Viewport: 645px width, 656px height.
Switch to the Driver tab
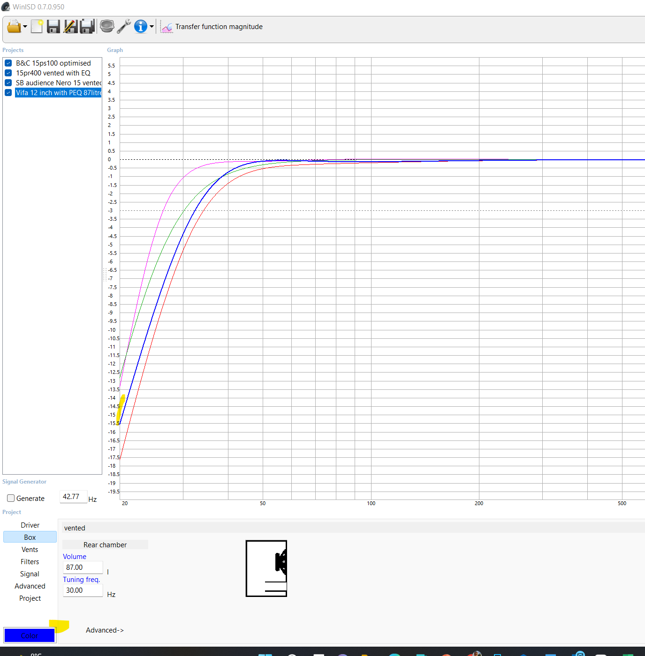point(30,525)
